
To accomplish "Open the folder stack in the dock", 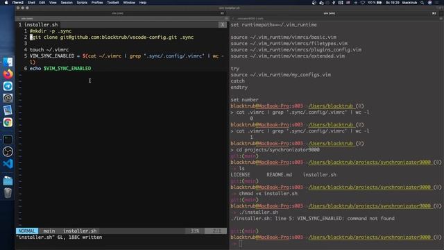I will 8,181.
